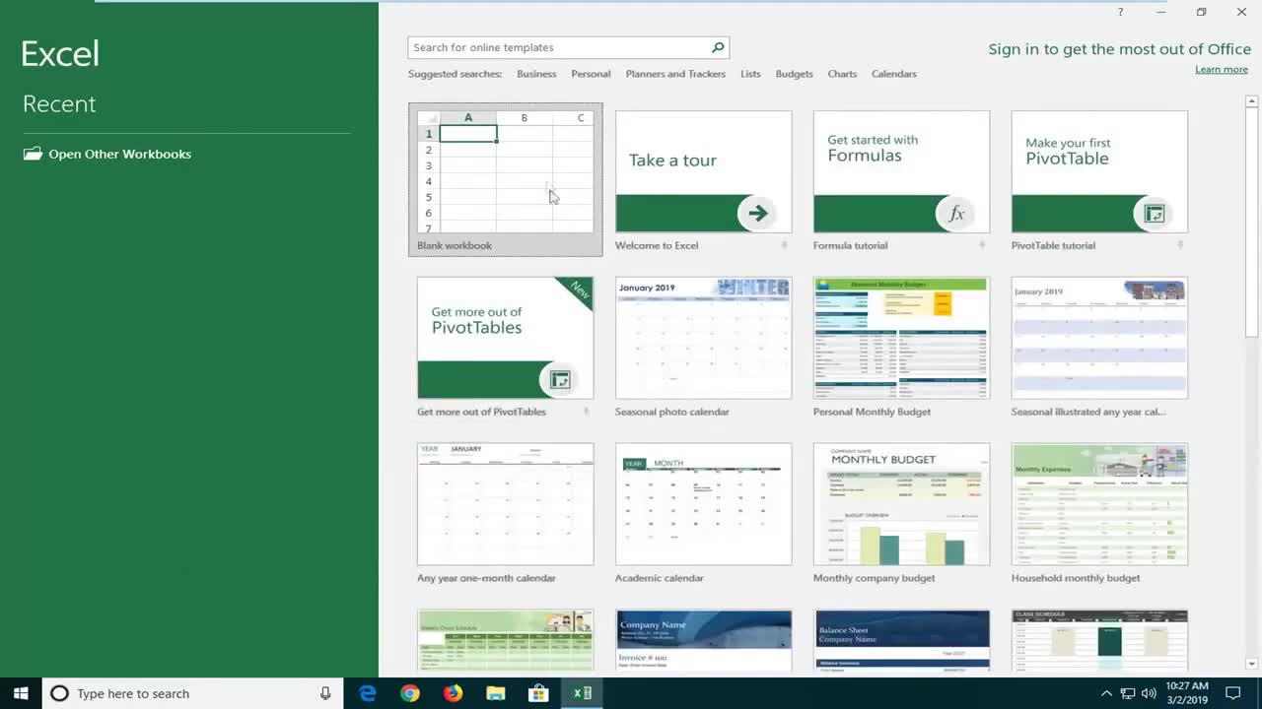1262x709 pixels.
Task: Click the fx icon on Formula tutorial
Action: click(955, 213)
